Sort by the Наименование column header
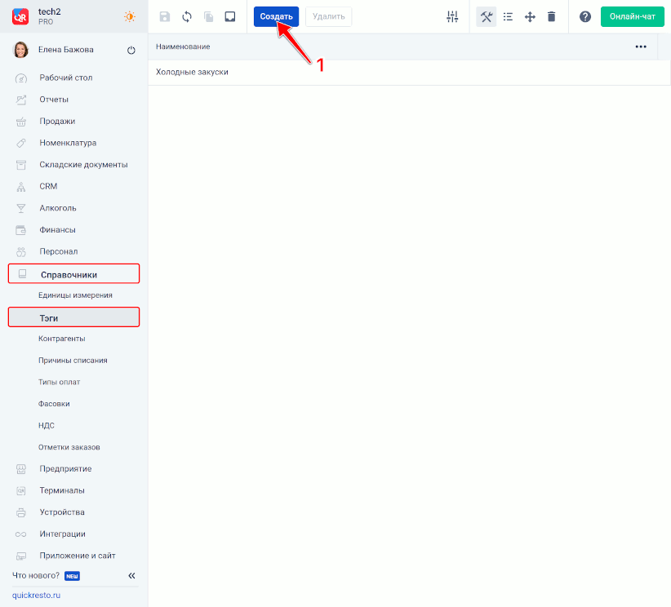Image resolution: width=671 pixels, height=607 pixels. 183,47
